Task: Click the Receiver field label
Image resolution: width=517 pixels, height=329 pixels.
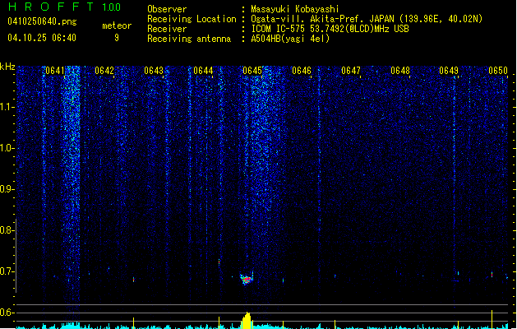Action: coord(167,29)
